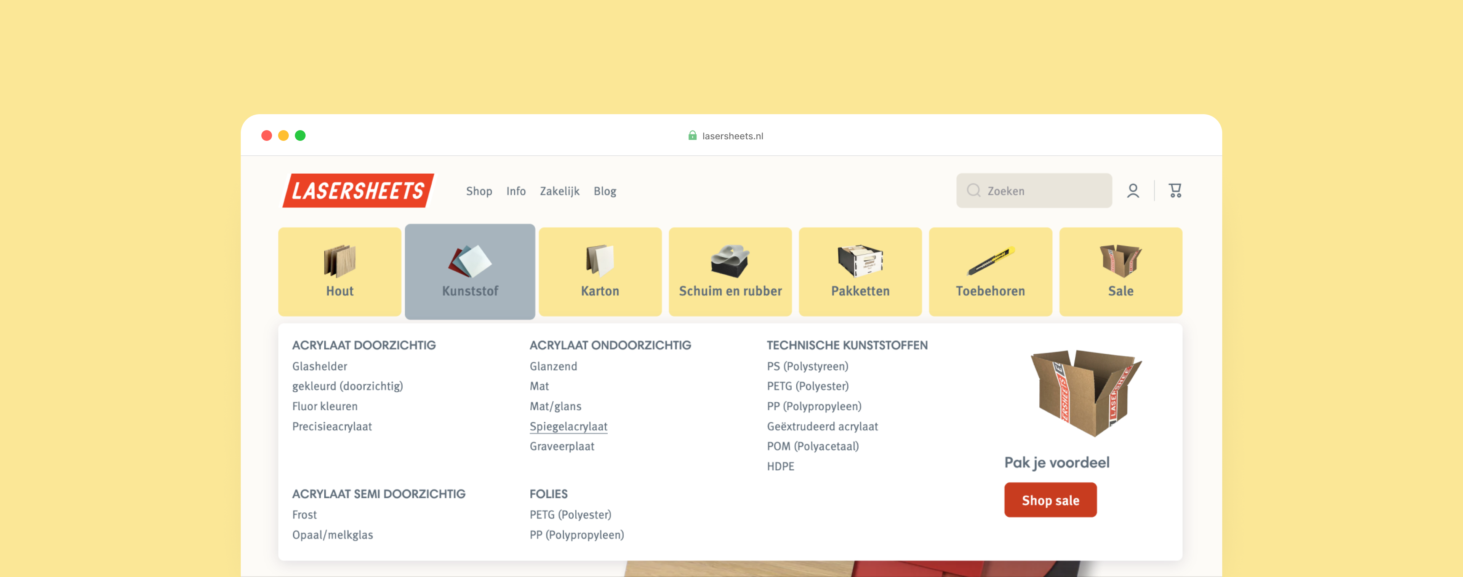The image size is (1463, 577).
Task: Open the Shop menu
Action: (x=479, y=191)
